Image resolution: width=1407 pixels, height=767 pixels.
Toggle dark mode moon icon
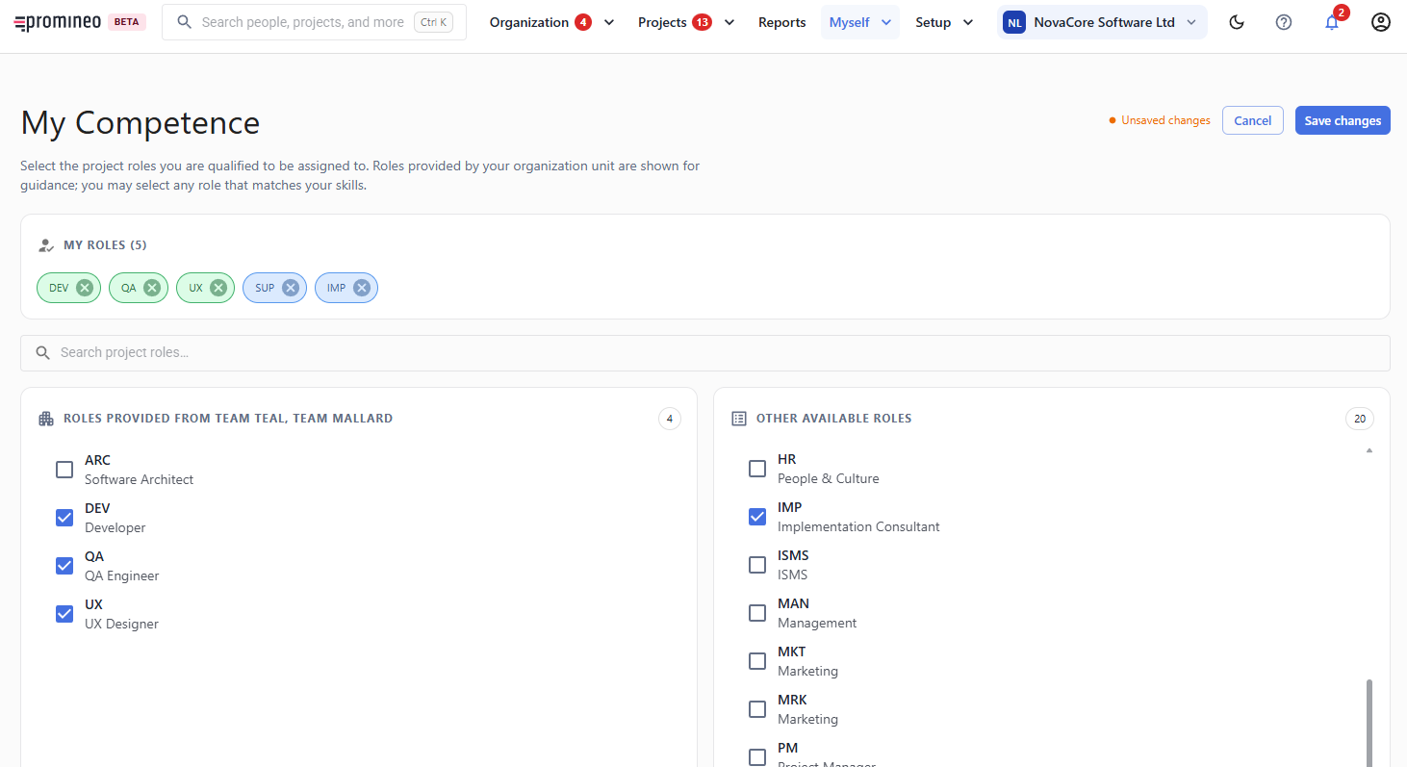pyautogui.click(x=1238, y=22)
